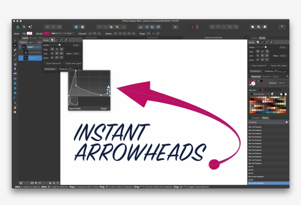This screenshot has width=301, height=205.
Task: Choose Brush style in Stroke panel
Action: (271, 42)
